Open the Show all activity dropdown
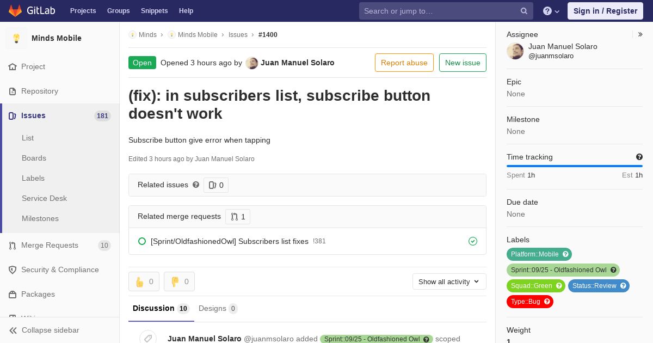 tap(449, 281)
